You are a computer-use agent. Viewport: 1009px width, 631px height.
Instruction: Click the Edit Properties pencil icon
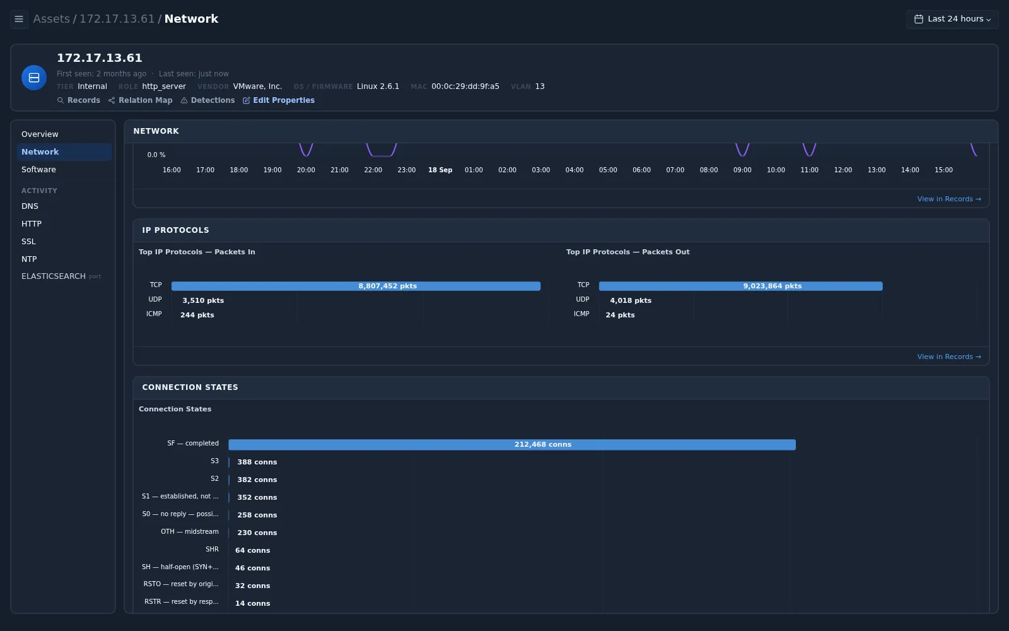pyautogui.click(x=247, y=100)
